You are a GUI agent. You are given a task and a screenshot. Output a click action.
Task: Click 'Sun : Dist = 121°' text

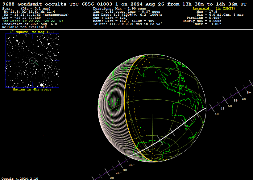point(110,18)
